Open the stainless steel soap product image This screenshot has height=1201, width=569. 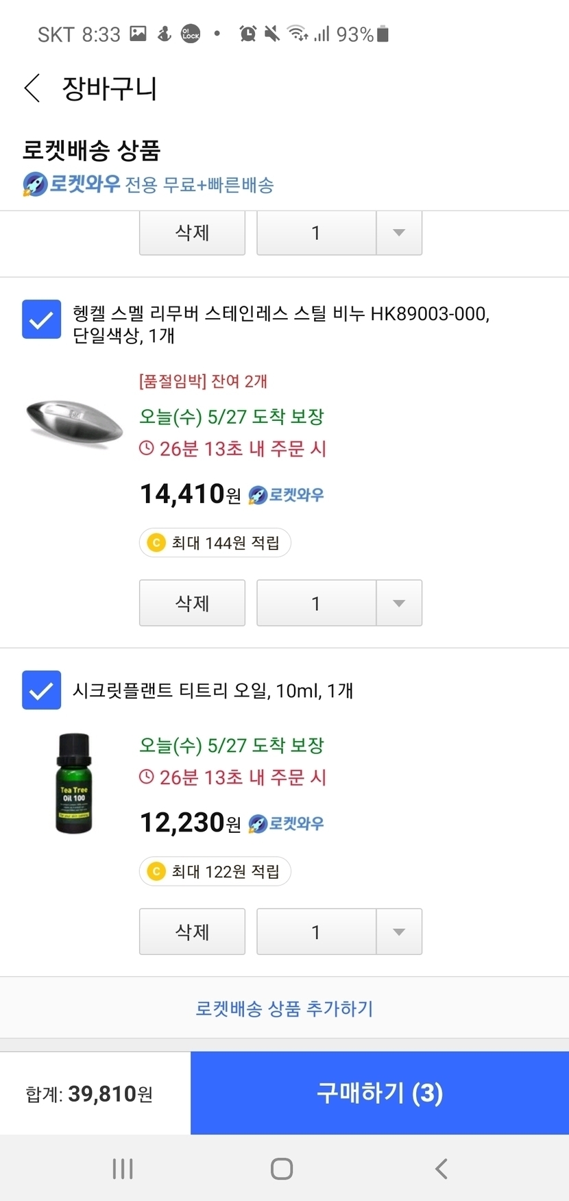click(x=74, y=422)
